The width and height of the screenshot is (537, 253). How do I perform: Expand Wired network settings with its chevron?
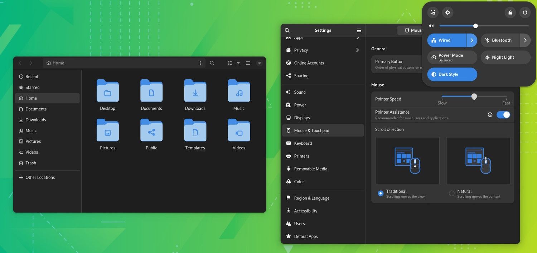[472, 40]
